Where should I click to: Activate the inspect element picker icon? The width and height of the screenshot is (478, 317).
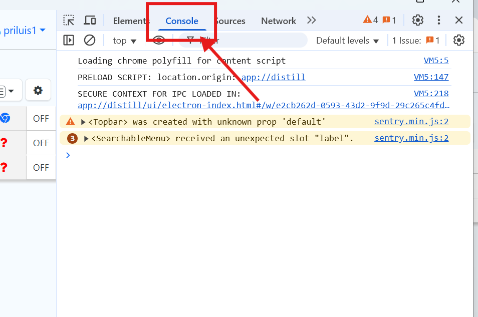[69, 21]
